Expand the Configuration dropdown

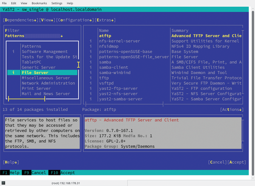coord(75,20)
